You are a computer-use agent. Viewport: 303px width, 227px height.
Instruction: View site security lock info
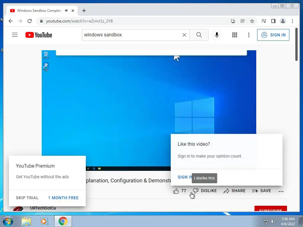[x=41, y=21]
